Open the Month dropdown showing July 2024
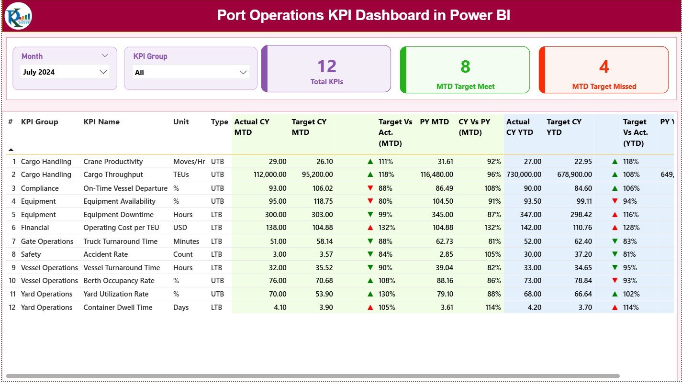Screen dimensions: 682x384 65,72
